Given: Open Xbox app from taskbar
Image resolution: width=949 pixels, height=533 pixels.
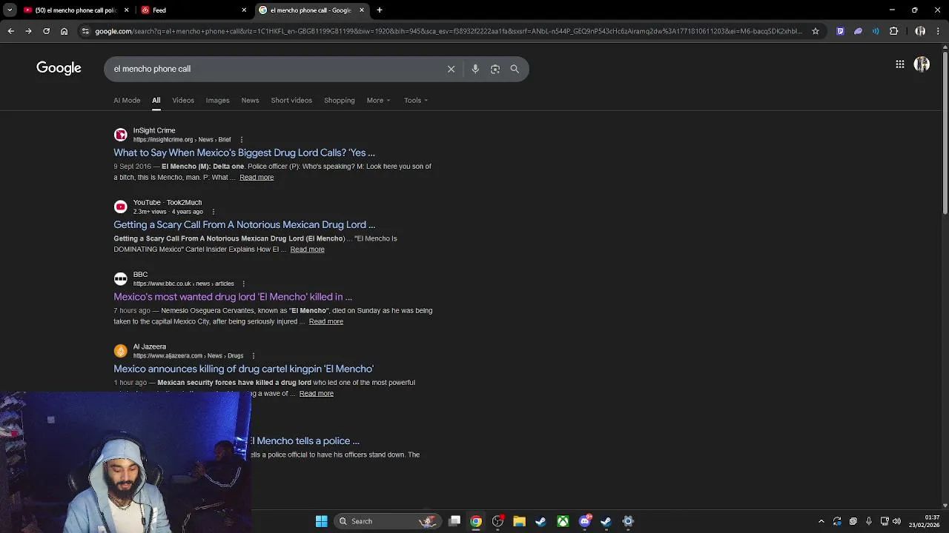Looking at the screenshot, I should 563,521.
